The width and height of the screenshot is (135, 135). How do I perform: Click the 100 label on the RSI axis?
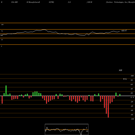tap(2, 25)
